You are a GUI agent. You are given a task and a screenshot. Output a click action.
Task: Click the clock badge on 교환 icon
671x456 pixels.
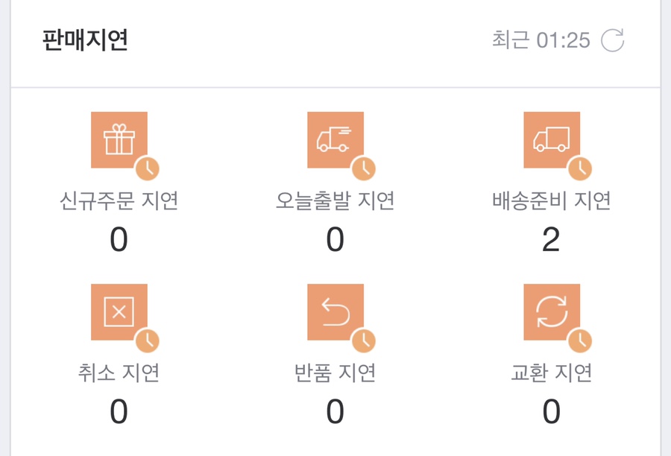(x=580, y=341)
